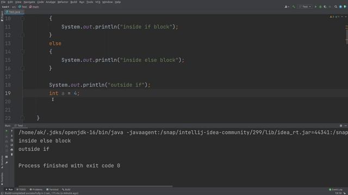Open the Build tool window
Image resolution: width=348 pixels, height=195 pixels.
point(66,190)
